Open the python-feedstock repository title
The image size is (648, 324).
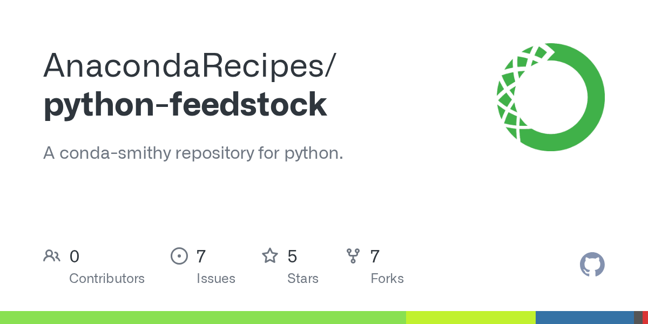(x=185, y=105)
